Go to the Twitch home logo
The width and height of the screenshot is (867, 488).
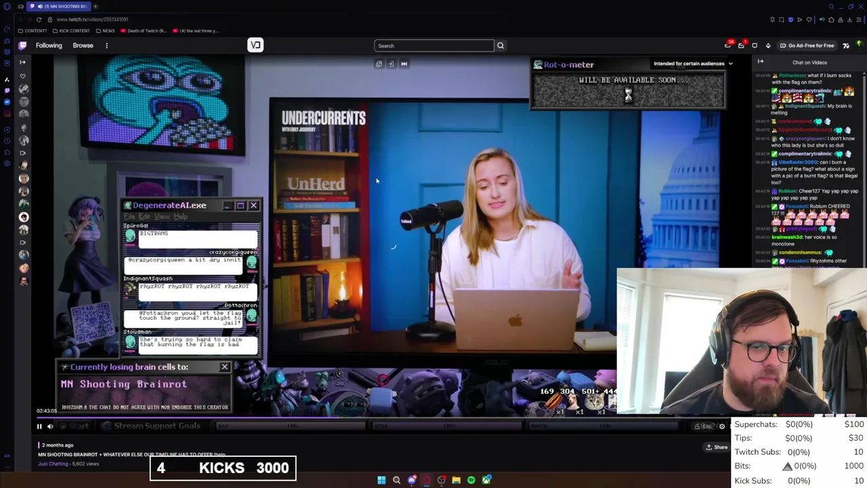coord(22,45)
